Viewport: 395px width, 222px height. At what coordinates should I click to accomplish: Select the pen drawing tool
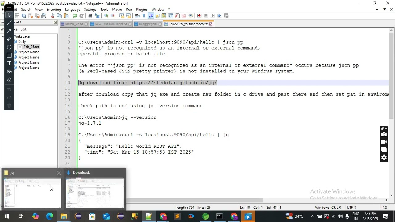pyautogui.click(x=9, y=39)
